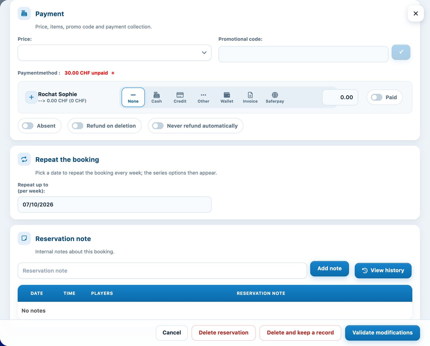Click the Repeat up to date field
This screenshot has height=346, width=430.
click(x=114, y=204)
